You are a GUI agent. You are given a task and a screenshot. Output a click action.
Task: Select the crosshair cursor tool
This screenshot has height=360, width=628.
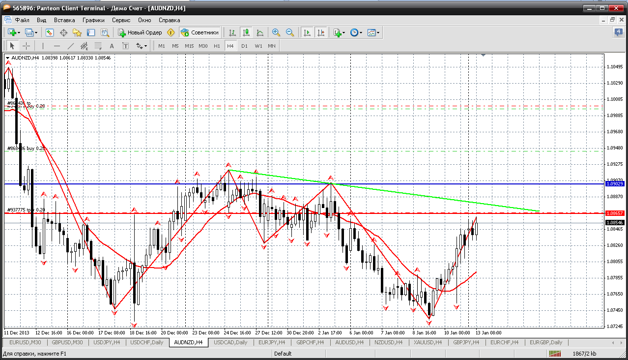26,46
